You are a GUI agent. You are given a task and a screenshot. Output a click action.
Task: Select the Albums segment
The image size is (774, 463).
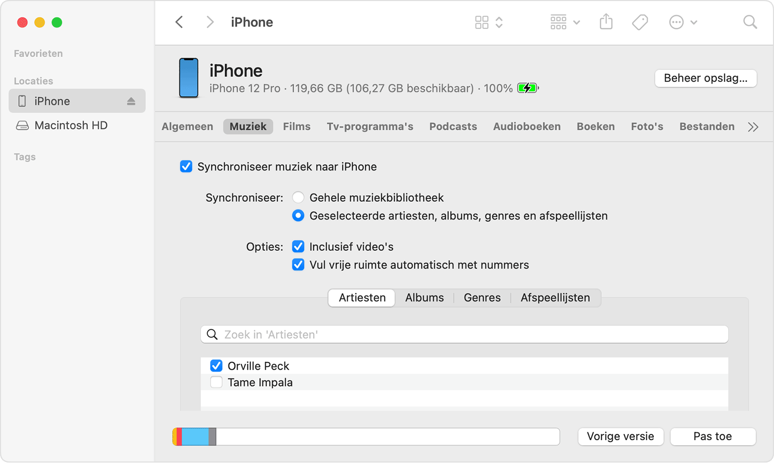click(425, 298)
